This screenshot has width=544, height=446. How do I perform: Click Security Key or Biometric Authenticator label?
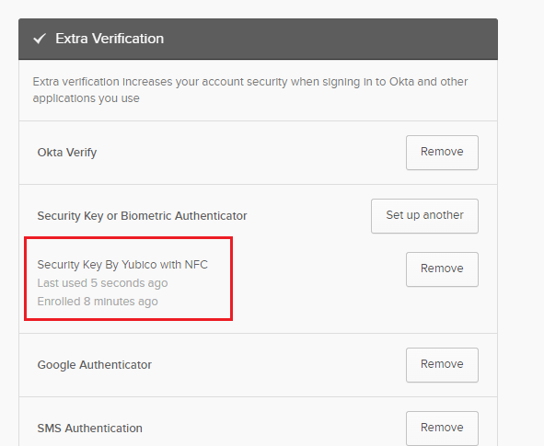pyautogui.click(x=142, y=216)
